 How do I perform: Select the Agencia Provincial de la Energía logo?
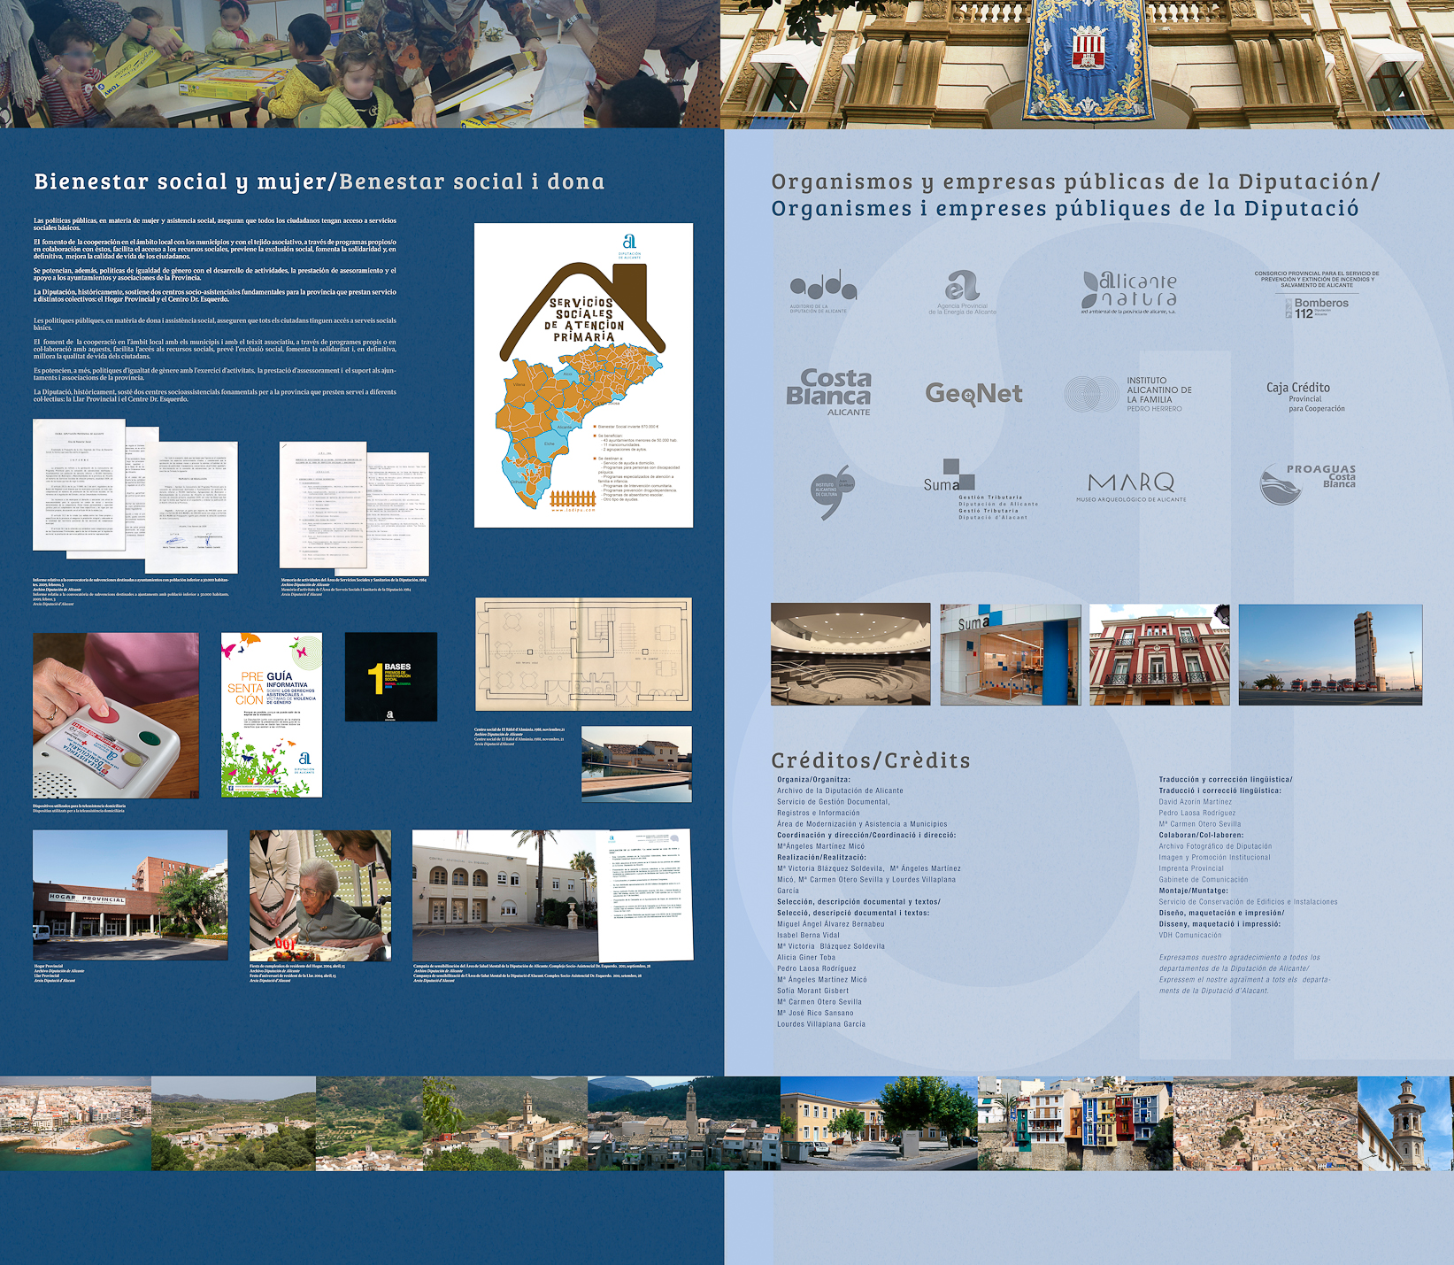(x=962, y=292)
